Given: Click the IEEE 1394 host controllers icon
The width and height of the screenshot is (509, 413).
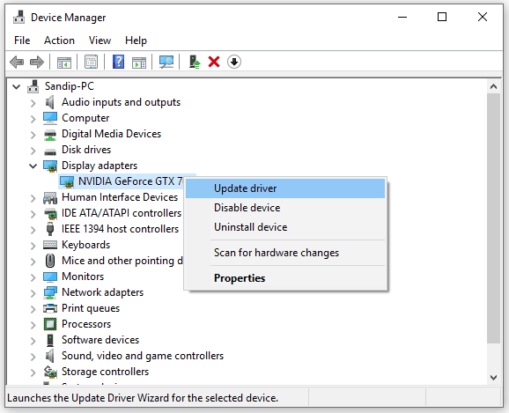Looking at the screenshot, I should point(50,229).
